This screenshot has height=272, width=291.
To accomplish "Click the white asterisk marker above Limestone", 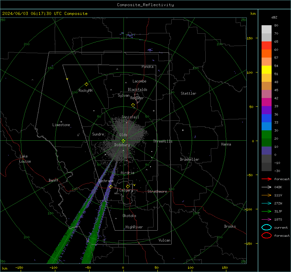I will (x=61, y=122).
